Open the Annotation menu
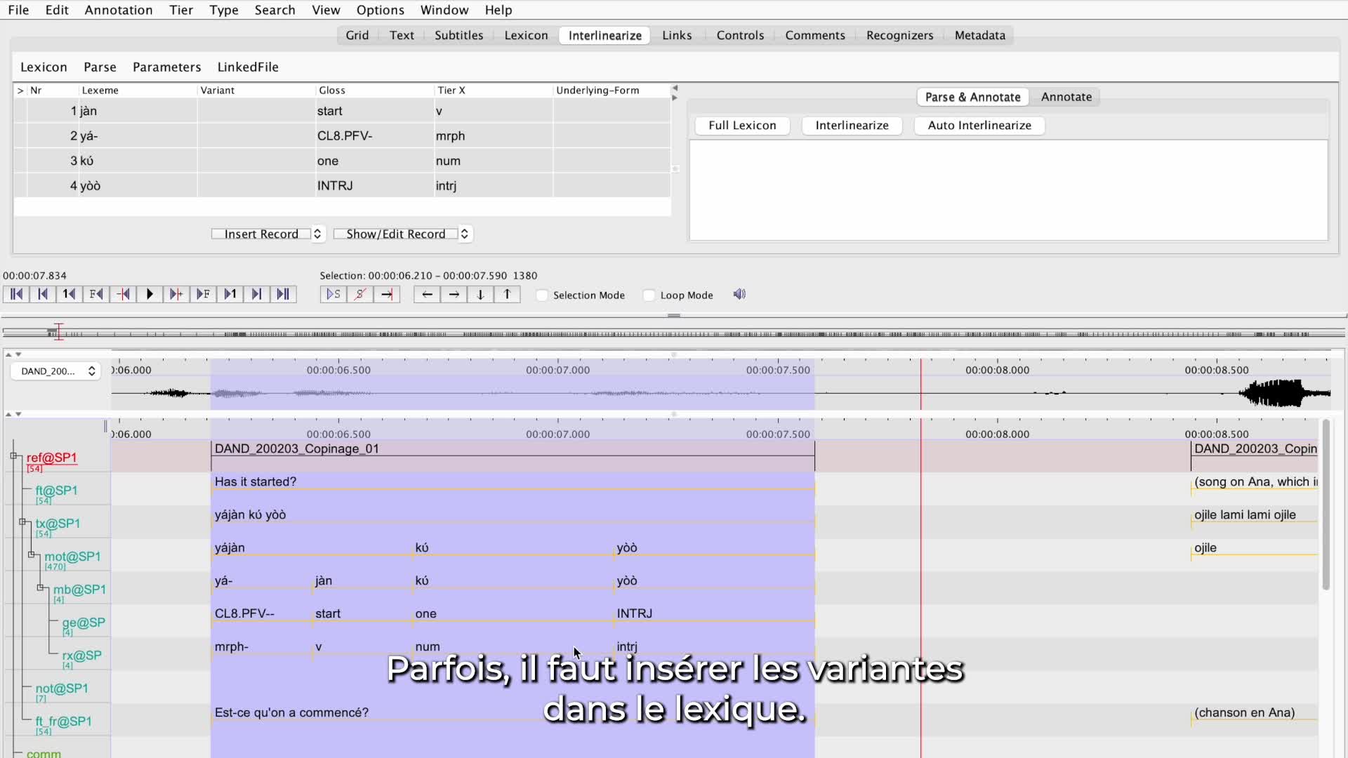 click(x=118, y=10)
